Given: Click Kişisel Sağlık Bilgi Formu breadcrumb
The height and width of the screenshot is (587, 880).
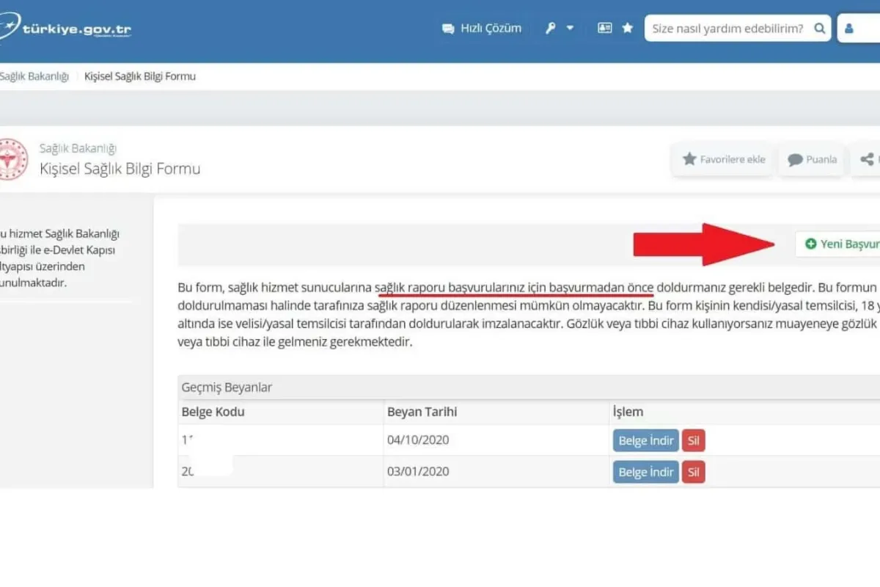Looking at the screenshot, I should pyautogui.click(x=140, y=76).
